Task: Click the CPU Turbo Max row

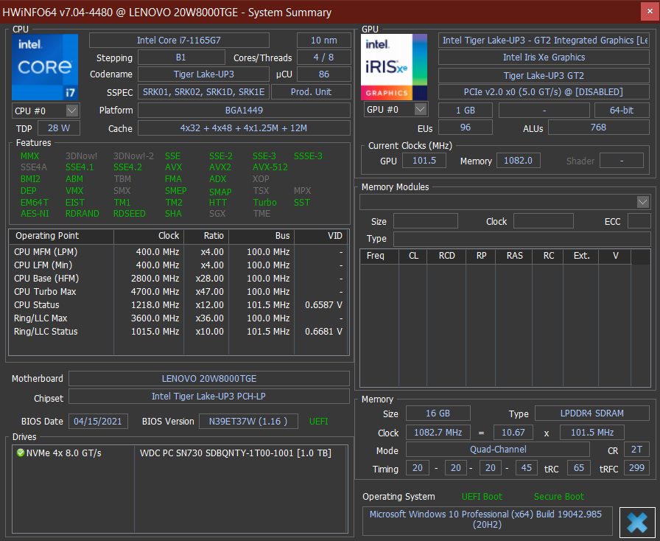Action: click(x=177, y=292)
